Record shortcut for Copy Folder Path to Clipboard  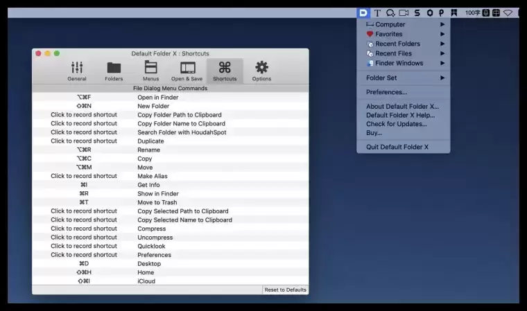click(84, 115)
